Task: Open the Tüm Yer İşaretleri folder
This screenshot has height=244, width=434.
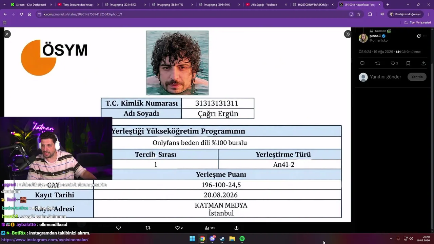Action: [x=417, y=23]
